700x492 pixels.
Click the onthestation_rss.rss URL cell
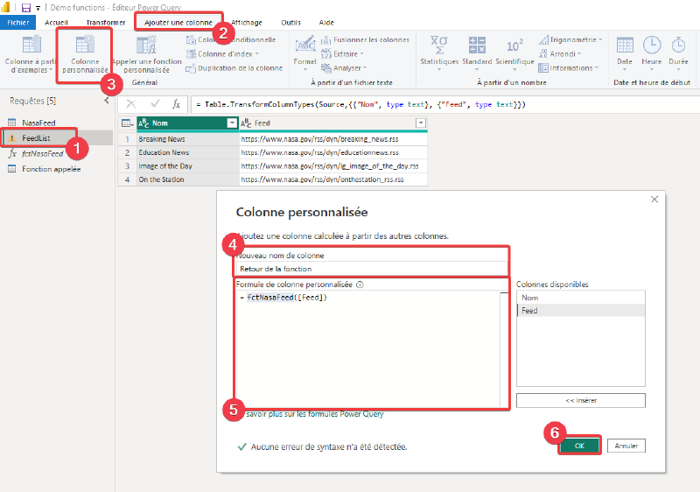click(x=333, y=179)
